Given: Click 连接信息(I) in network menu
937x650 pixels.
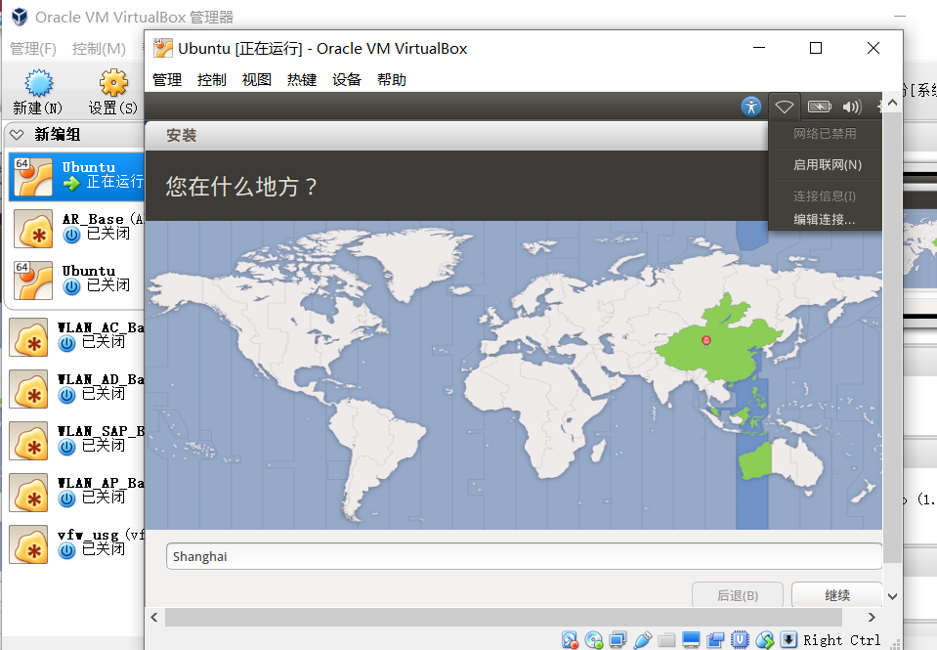Looking at the screenshot, I should (x=827, y=196).
